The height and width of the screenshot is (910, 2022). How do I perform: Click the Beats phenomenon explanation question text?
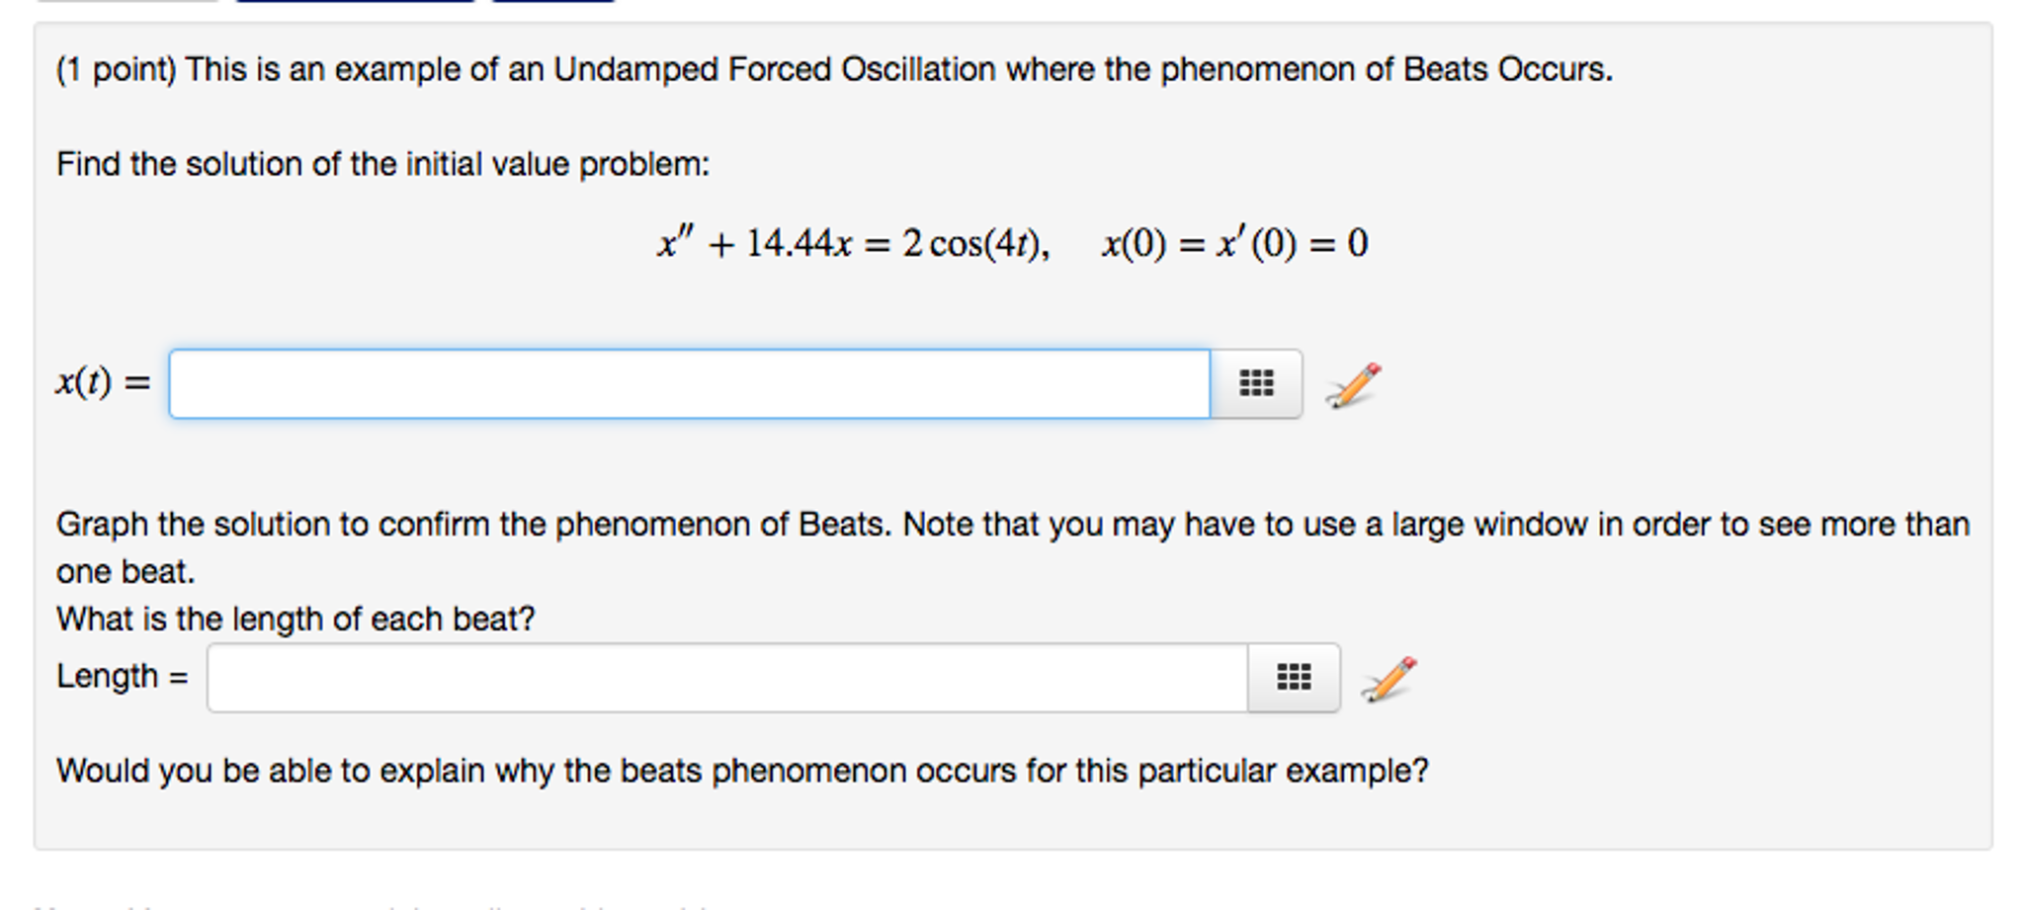pyautogui.click(x=742, y=769)
